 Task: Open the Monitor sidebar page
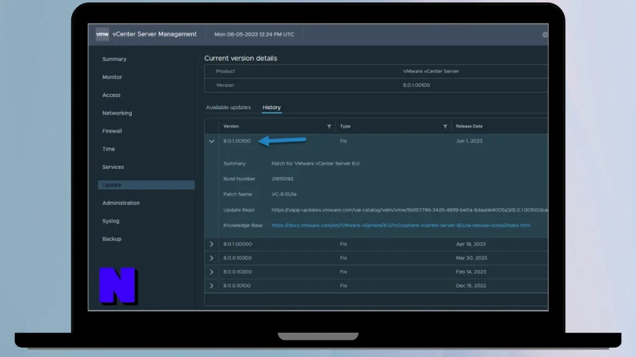coord(112,77)
